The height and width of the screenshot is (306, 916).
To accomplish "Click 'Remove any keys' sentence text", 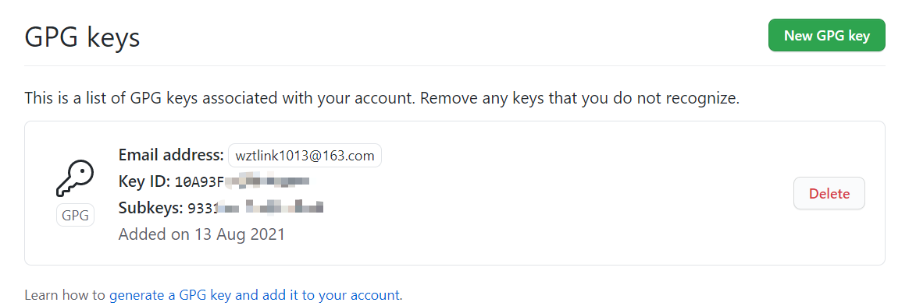I will pyautogui.click(x=580, y=98).
